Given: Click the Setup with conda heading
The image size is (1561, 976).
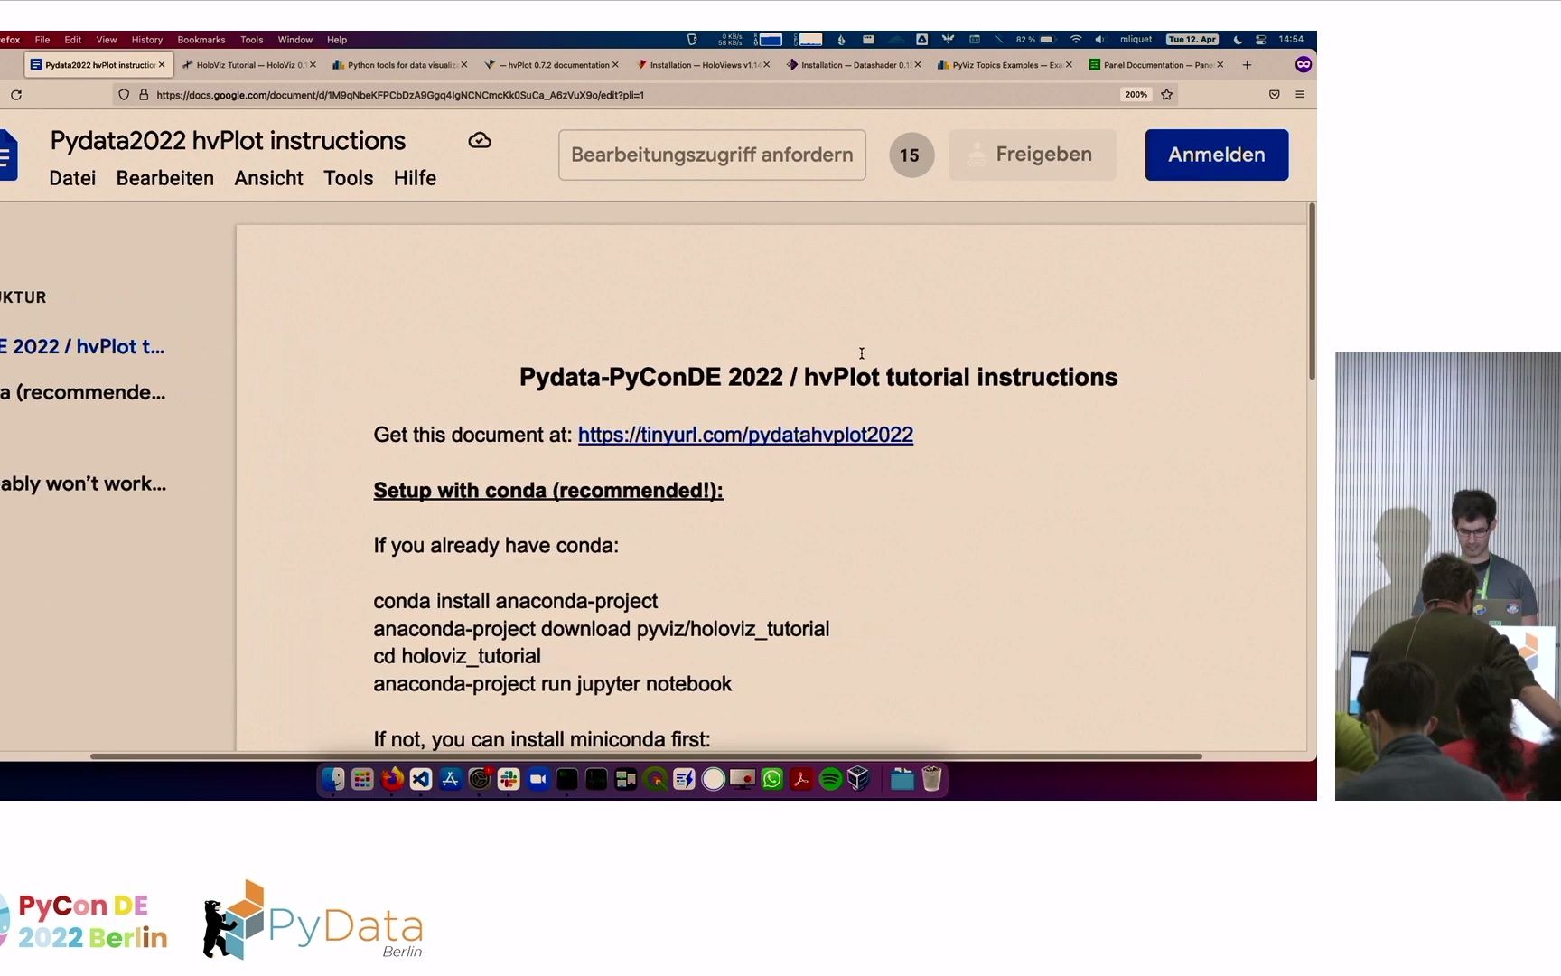Looking at the screenshot, I should click(x=548, y=490).
